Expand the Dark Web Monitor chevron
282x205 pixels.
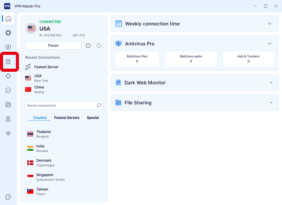point(271,83)
